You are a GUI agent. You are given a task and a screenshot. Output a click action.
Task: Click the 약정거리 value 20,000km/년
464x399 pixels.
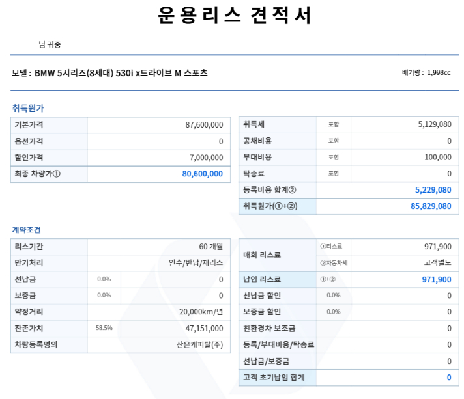[201, 312]
